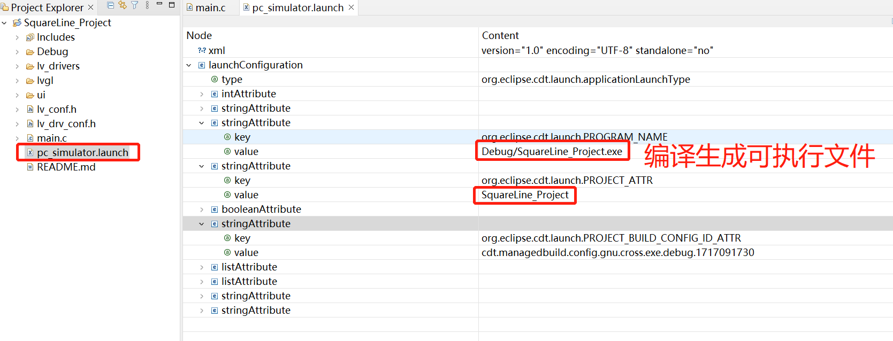Toggle Link with Editor icon
This screenshot has width=893, height=341.
pos(123,5)
